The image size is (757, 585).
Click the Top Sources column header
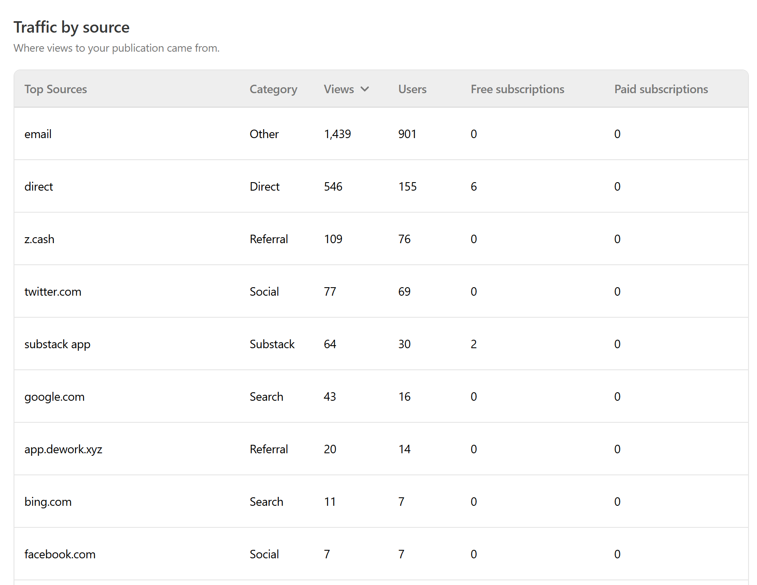(55, 89)
